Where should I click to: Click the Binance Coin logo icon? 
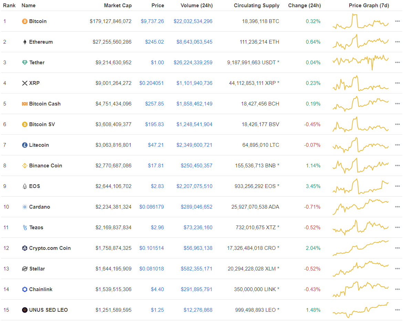pyautogui.click(x=25, y=166)
